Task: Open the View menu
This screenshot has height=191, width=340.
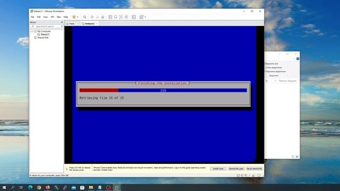Action: pos(46,17)
